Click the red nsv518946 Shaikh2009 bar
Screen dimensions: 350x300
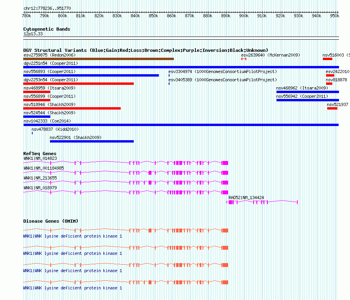72,108
